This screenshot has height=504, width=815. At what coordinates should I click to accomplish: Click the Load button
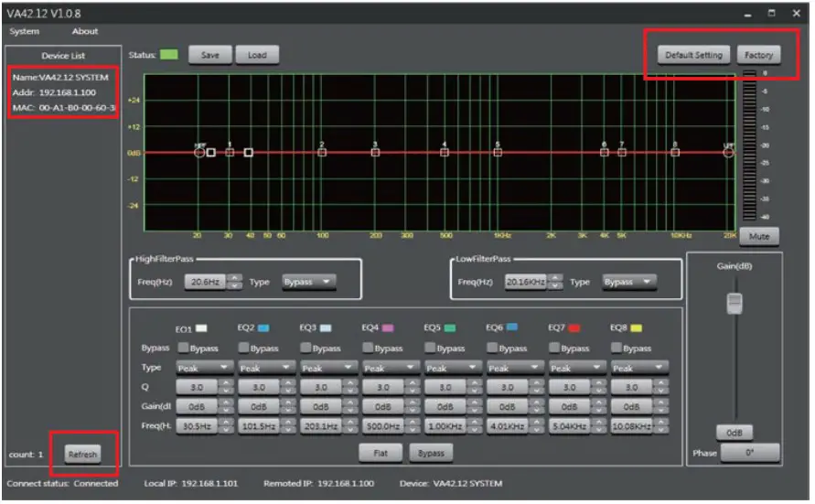(257, 55)
